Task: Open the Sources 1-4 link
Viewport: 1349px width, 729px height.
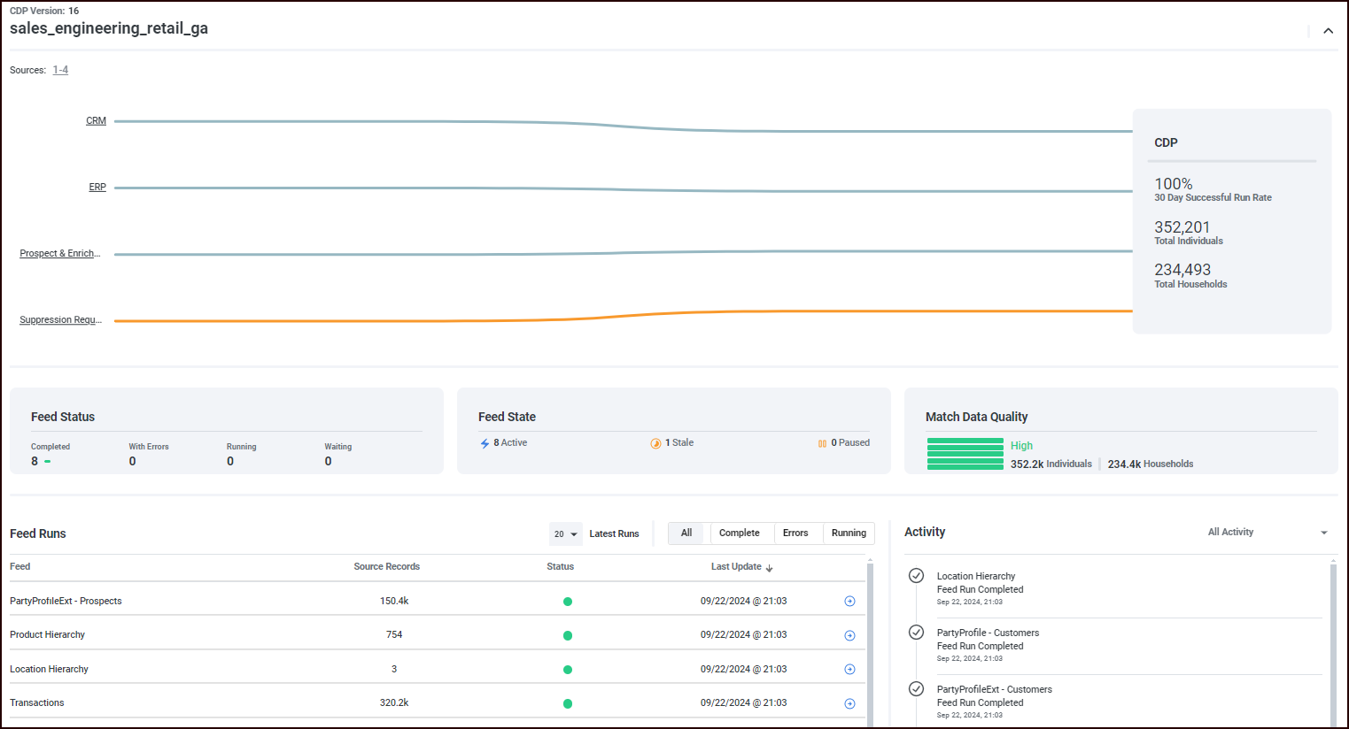Action: (x=59, y=69)
